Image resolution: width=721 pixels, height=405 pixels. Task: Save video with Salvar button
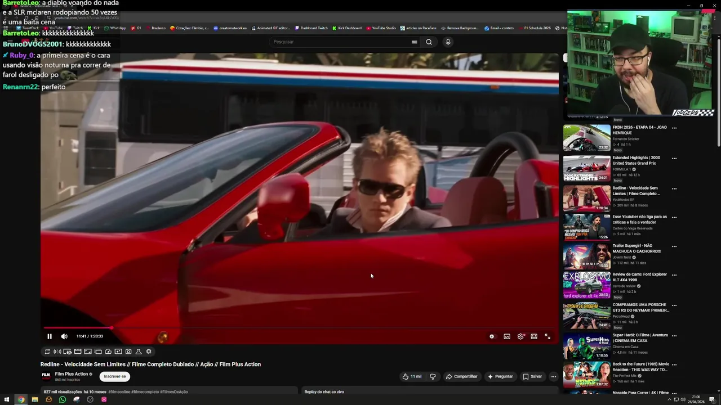click(532, 376)
